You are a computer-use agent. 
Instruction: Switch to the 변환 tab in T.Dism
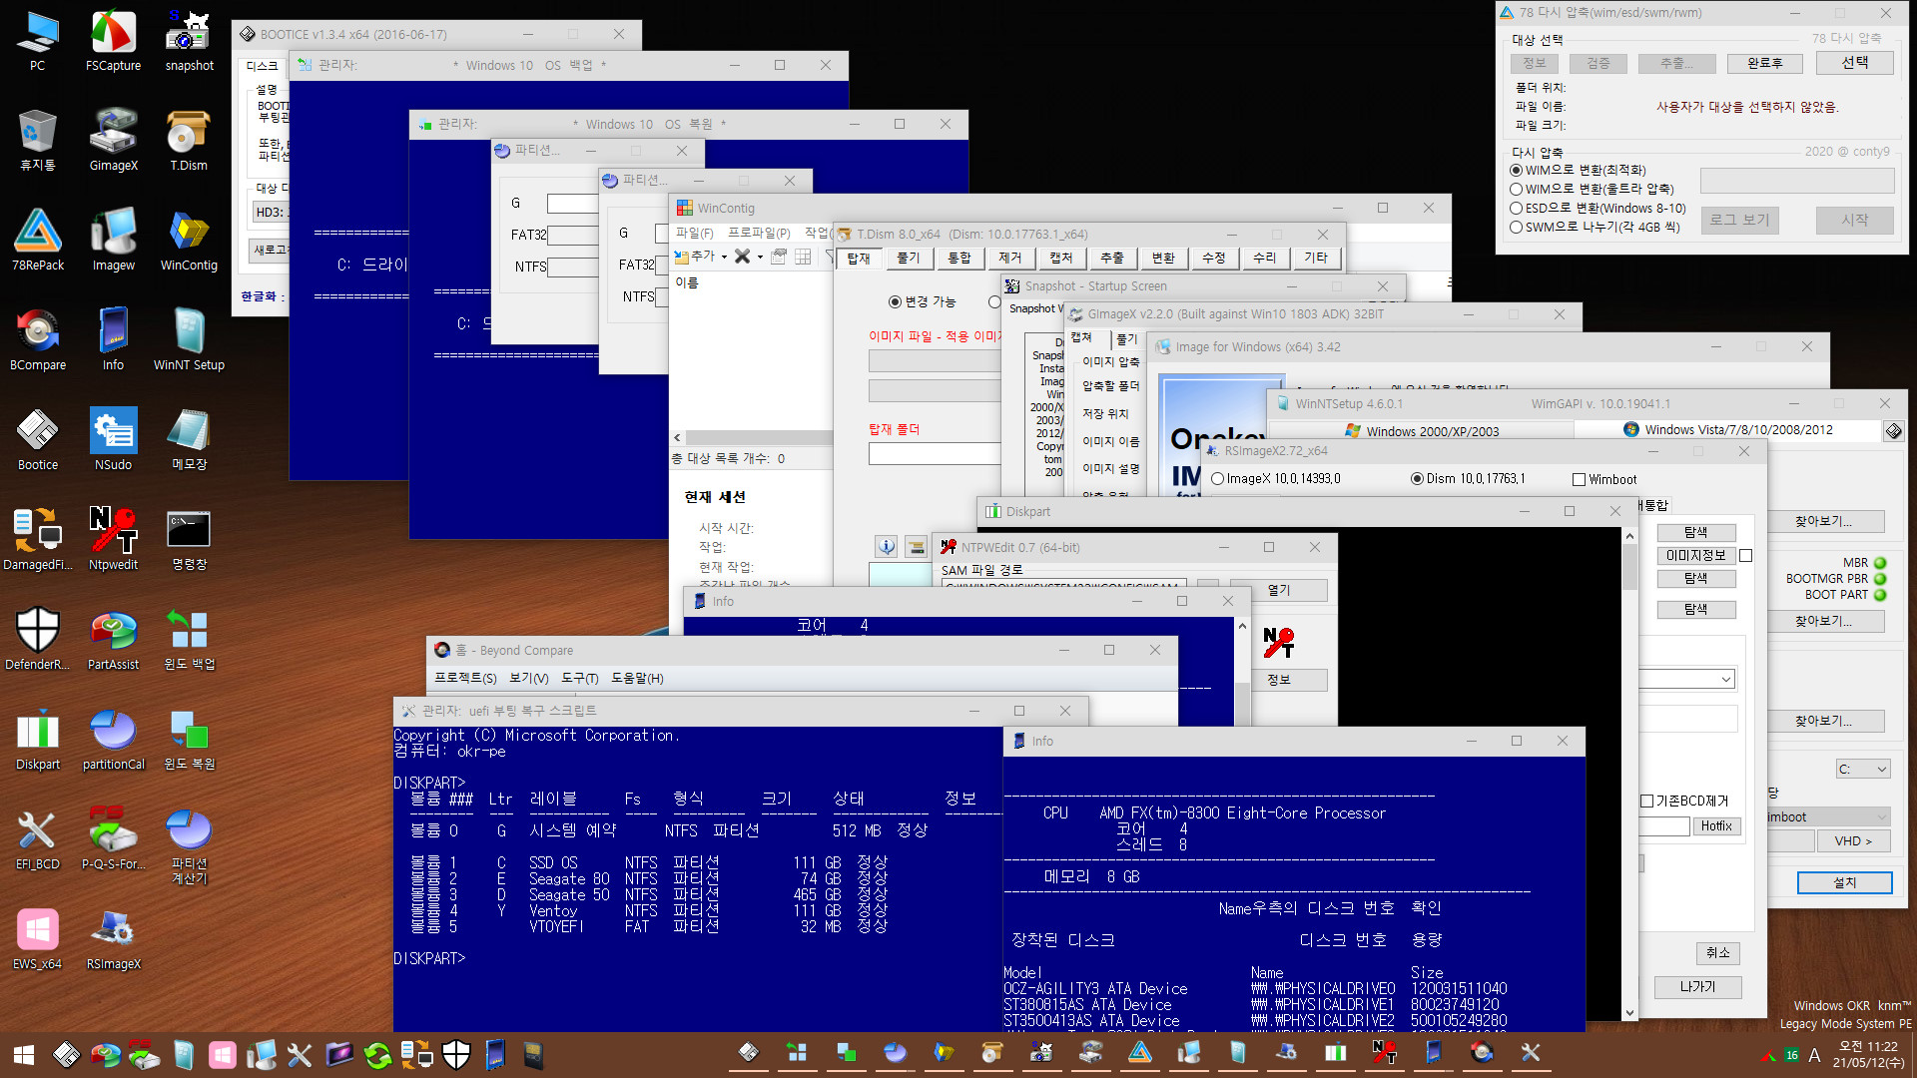pos(1163,258)
